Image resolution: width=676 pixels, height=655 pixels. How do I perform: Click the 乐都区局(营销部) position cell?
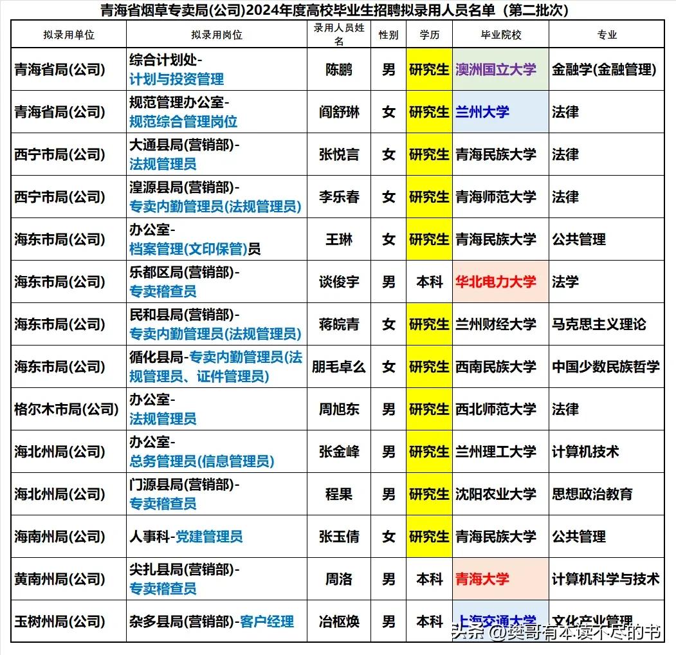pyautogui.click(x=216, y=282)
